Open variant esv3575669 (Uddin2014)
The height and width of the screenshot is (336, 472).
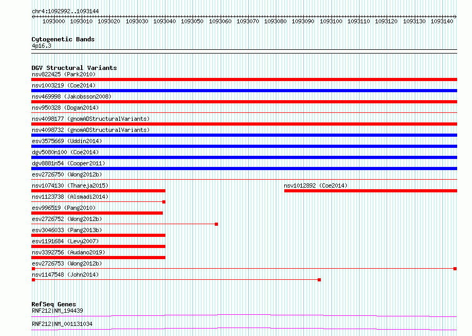point(67,141)
